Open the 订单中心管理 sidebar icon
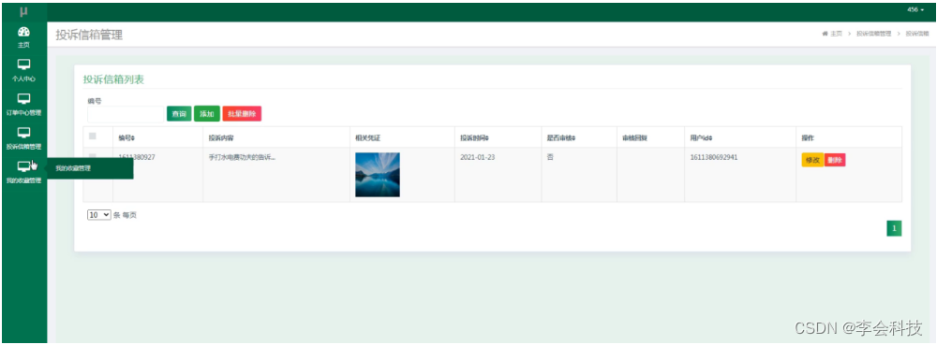The width and height of the screenshot is (937, 345). coord(24,98)
